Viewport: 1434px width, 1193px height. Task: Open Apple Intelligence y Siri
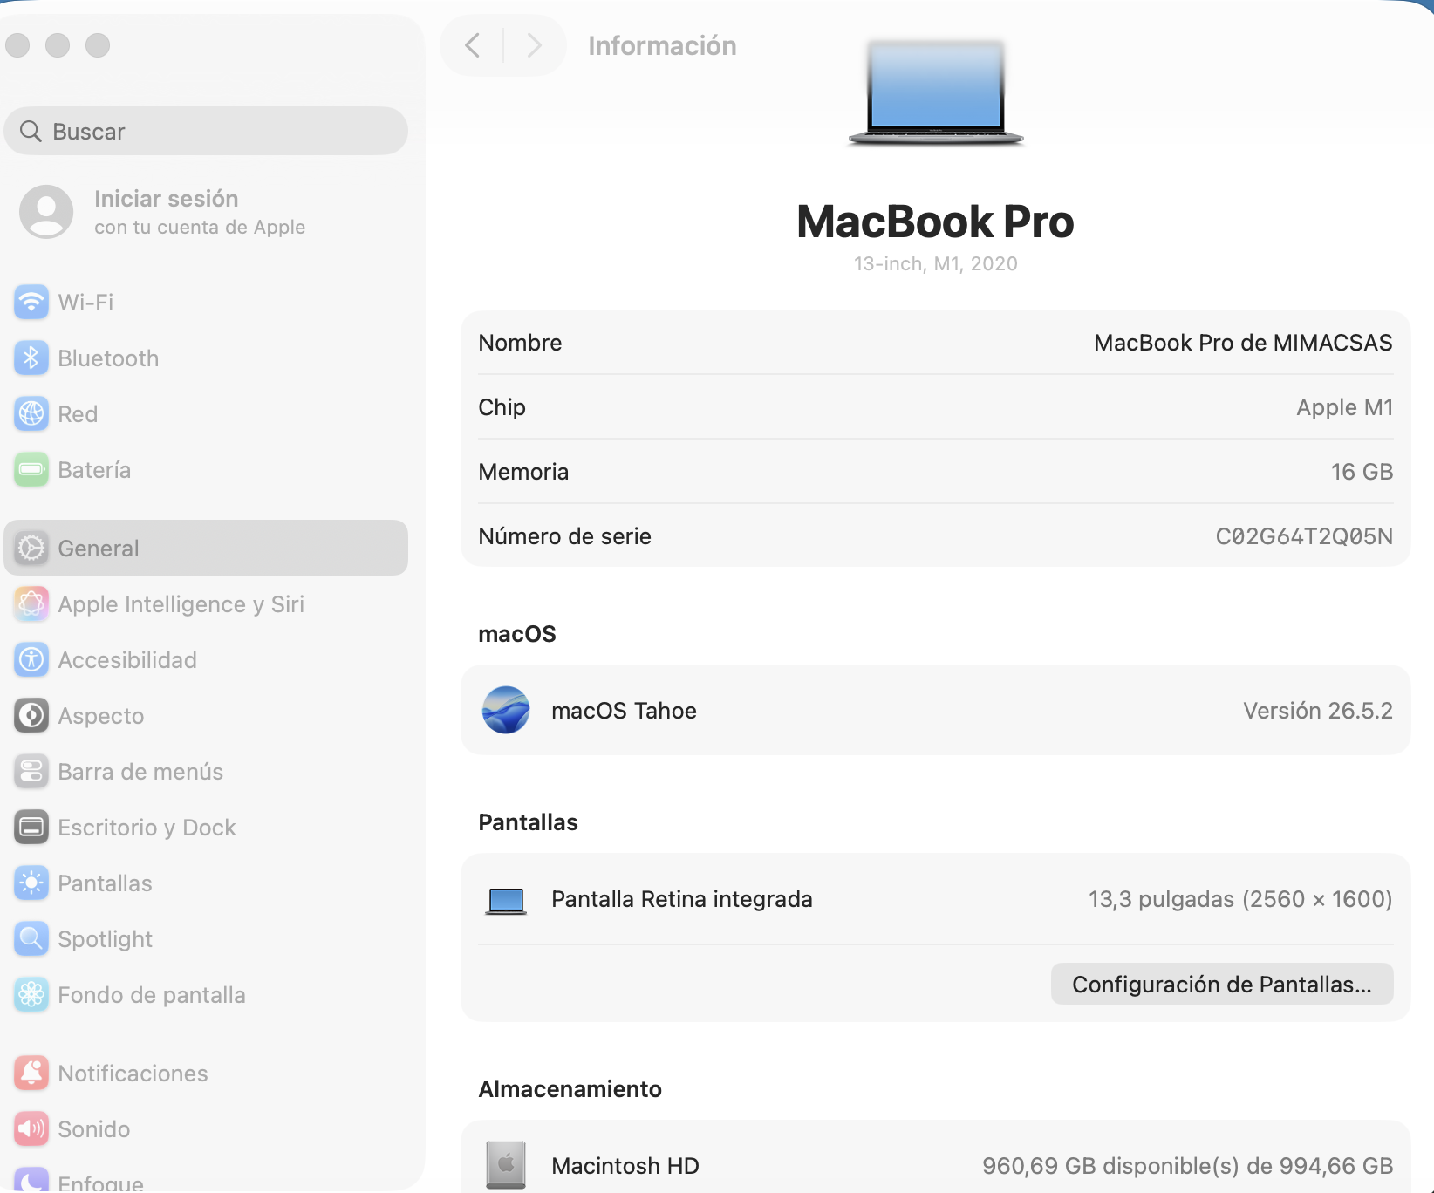point(206,604)
